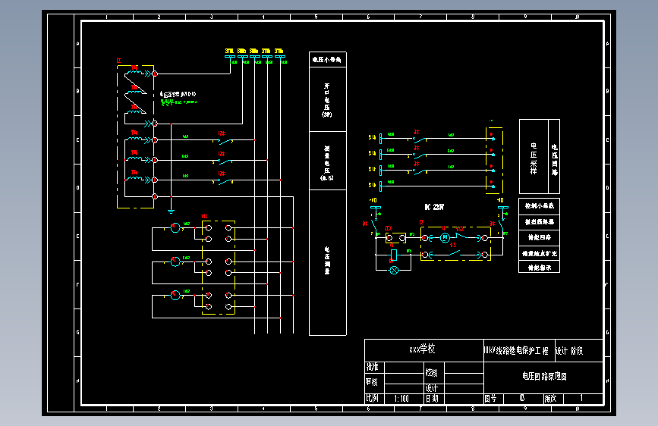Viewport: 658px width, 426px height.
Task: Select the "电压测量" vertical label
Action: [x=327, y=261]
